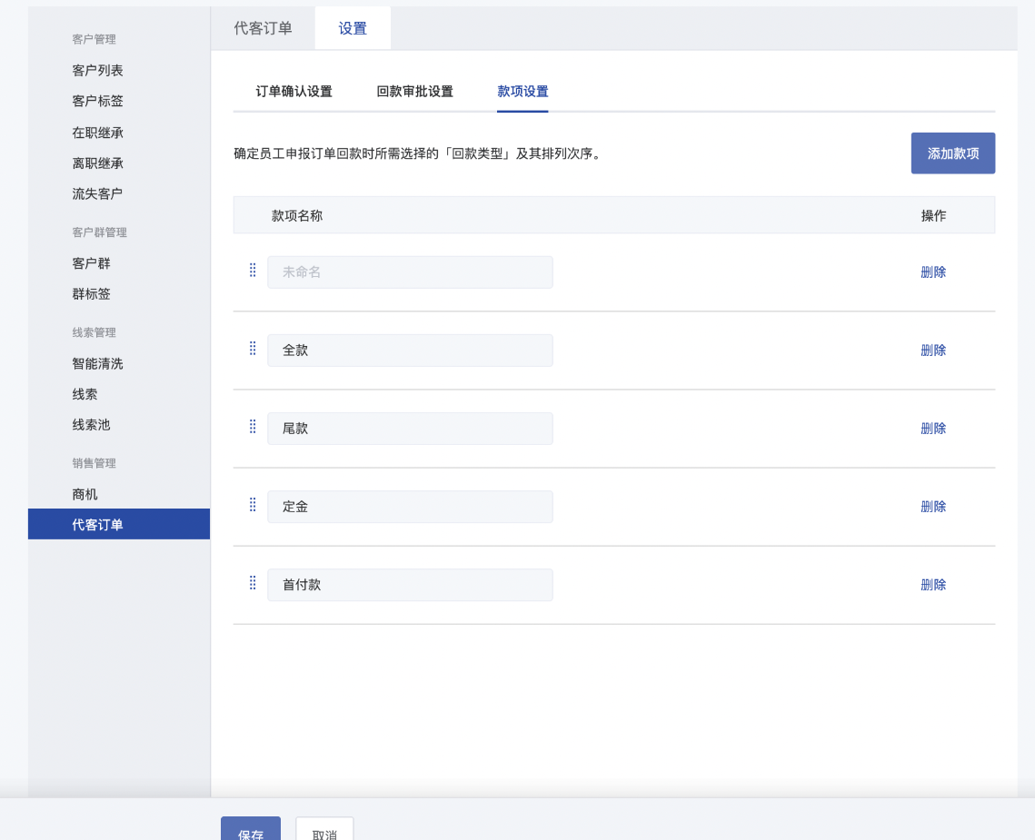Open 群标签 in the sidebar

point(91,293)
